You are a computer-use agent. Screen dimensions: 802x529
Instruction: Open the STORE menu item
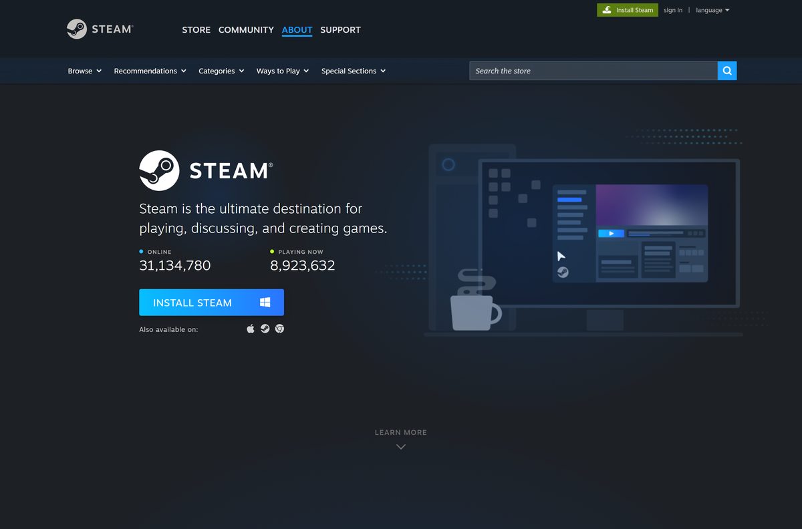click(196, 30)
